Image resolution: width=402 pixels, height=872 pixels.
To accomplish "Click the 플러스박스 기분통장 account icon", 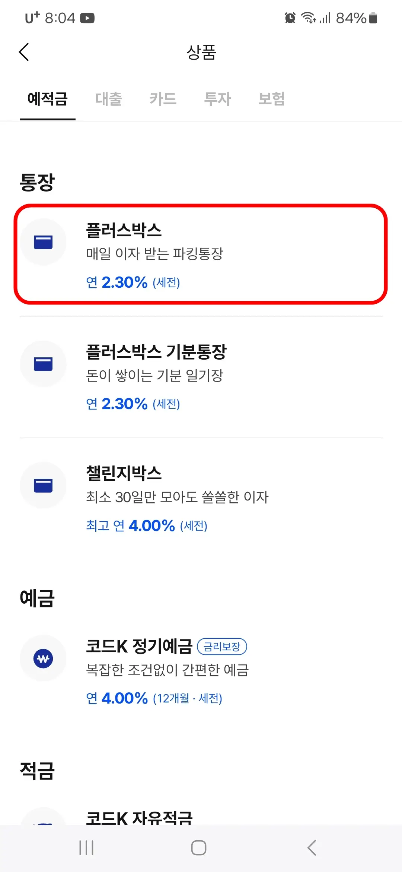I will (x=43, y=364).
